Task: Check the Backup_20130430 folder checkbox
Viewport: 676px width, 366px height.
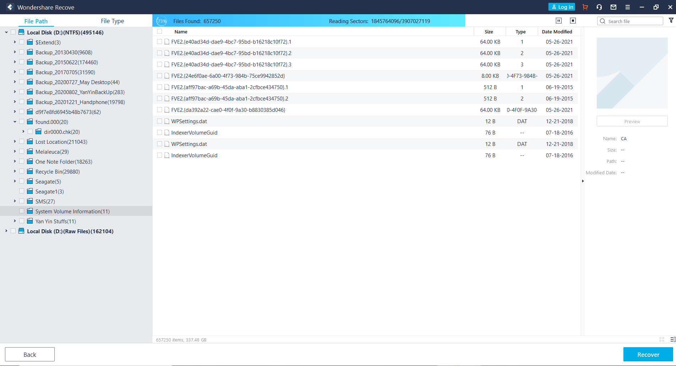Action: 22,52
